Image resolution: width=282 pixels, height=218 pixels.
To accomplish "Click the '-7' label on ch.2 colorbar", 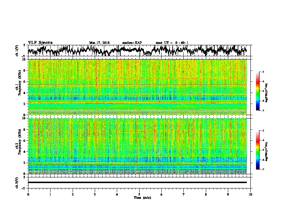I will [262, 170].
